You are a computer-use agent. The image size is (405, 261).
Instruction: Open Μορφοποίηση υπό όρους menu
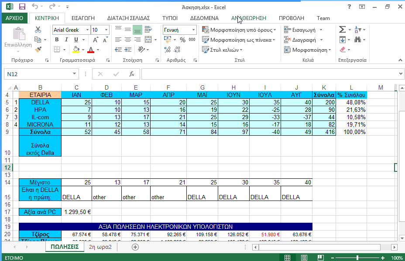[x=239, y=30]
